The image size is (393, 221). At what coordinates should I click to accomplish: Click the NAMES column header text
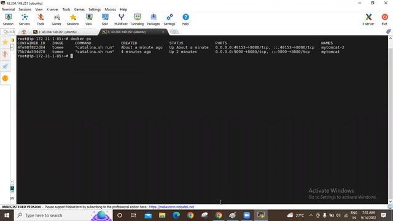(x=327, y=43)
